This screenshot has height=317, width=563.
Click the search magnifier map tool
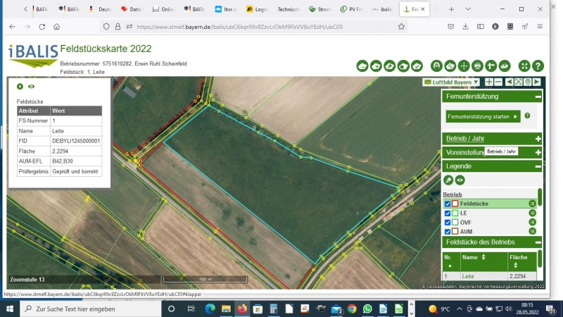(450, 66)
